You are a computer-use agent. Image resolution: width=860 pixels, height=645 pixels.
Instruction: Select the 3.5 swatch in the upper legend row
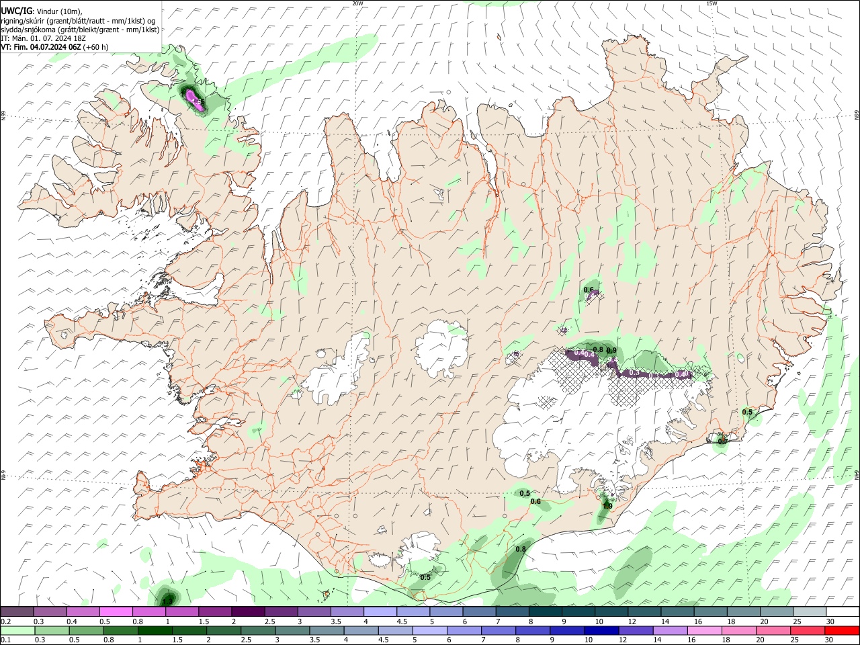[347, 612]
